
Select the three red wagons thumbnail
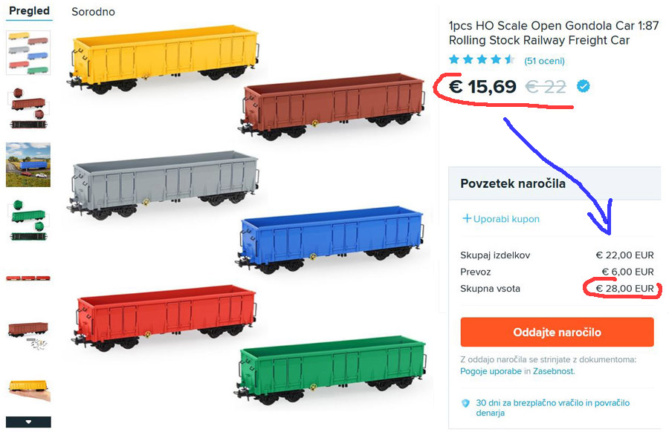[x=28, y=278]
